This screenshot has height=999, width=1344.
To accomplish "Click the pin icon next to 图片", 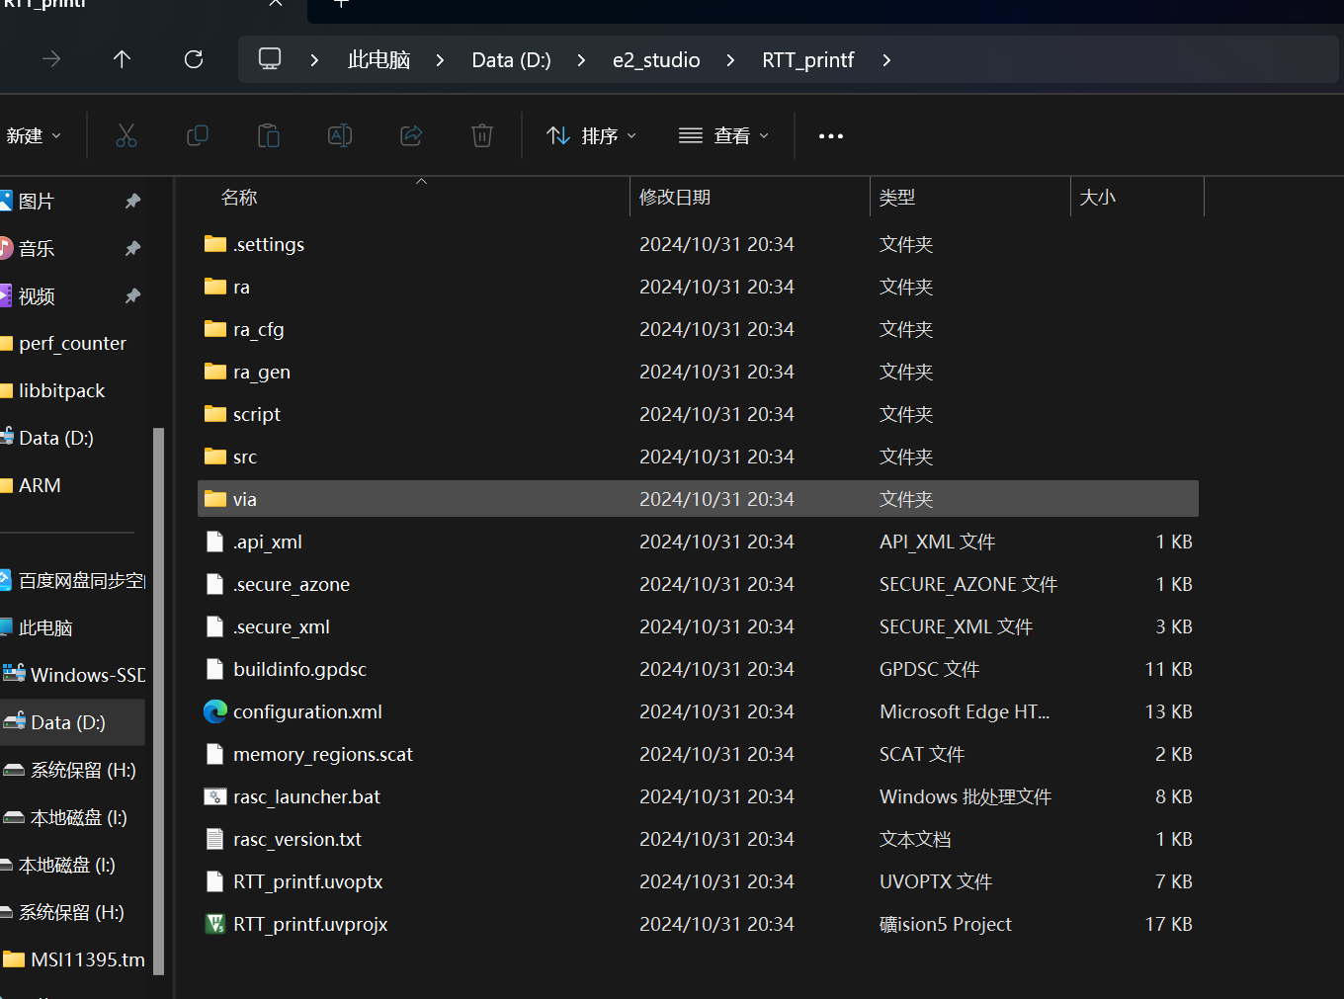I will [x=132, y=201].
